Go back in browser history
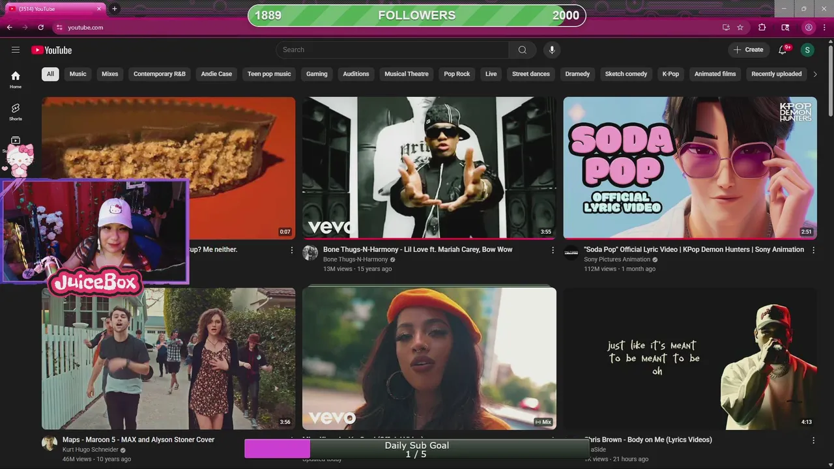834x469 pixels. [10, 27]
